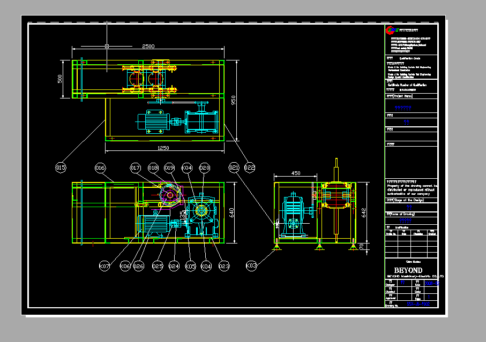Viewport: 486px width, 342px height.
Task: Pick the 450 dimension in the side view
Action: coord(295,173)
